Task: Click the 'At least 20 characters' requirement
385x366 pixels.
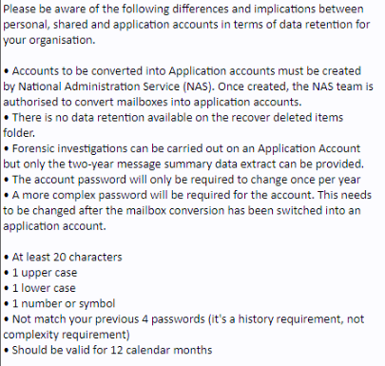Action: [63, 257]
